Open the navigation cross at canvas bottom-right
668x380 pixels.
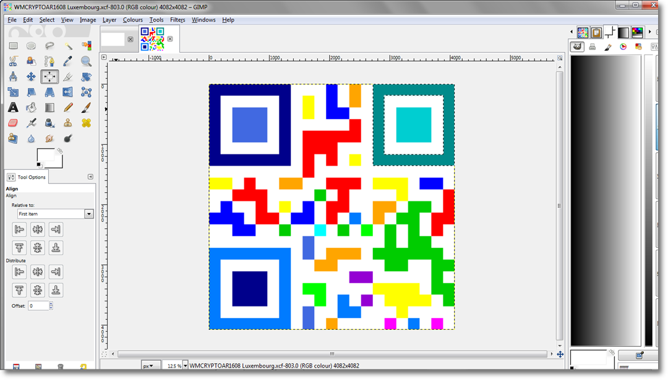pos(560,354)
